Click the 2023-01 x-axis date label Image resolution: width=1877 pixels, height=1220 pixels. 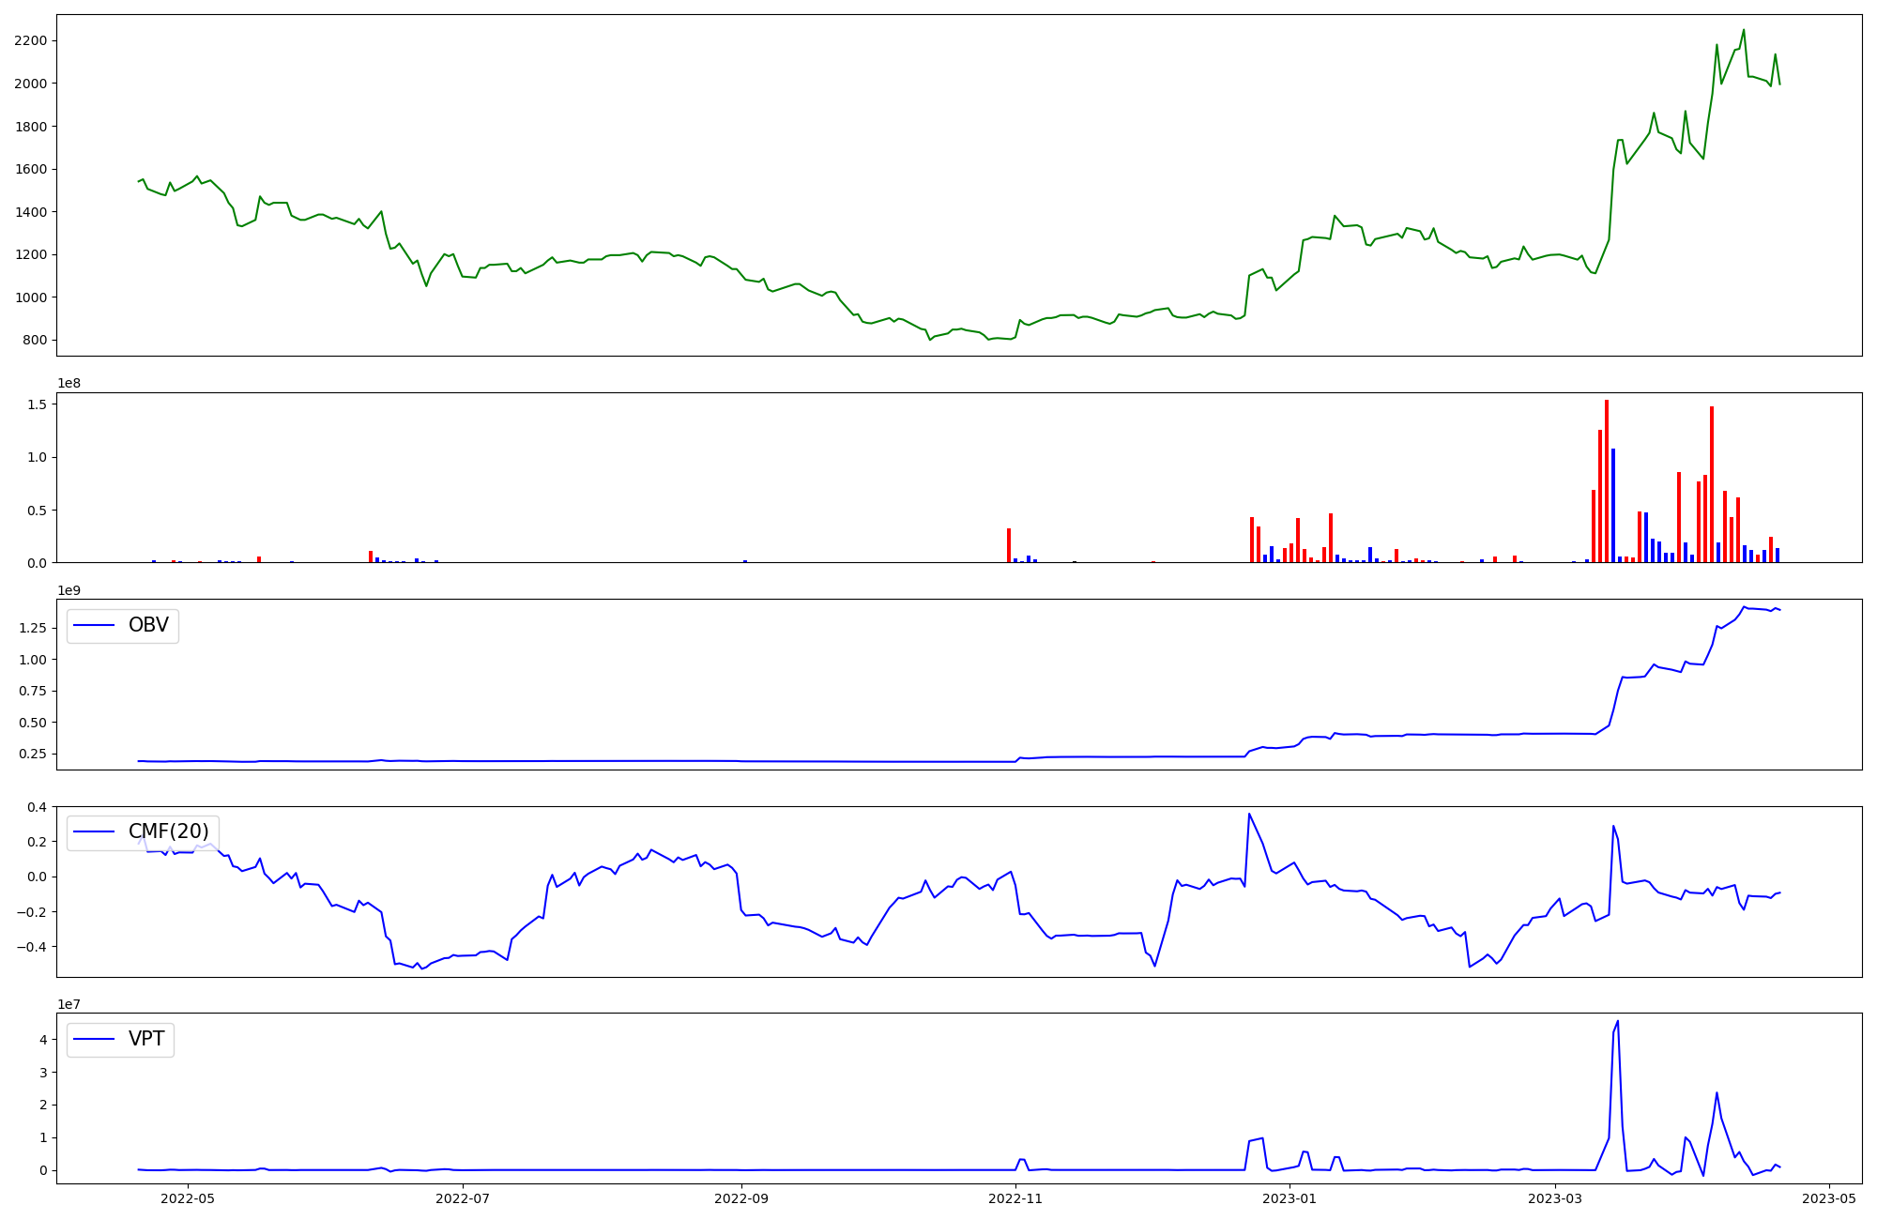pos(1290,1198)
